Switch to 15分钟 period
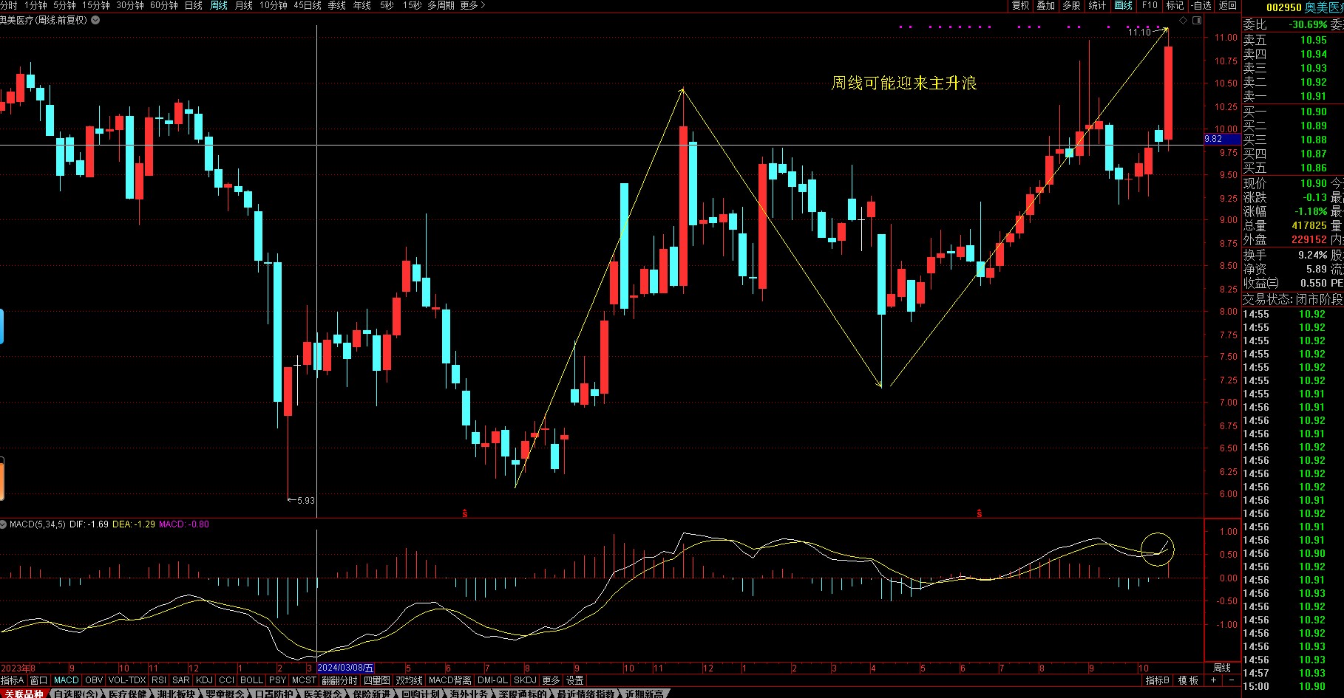 tap(96, 5)
